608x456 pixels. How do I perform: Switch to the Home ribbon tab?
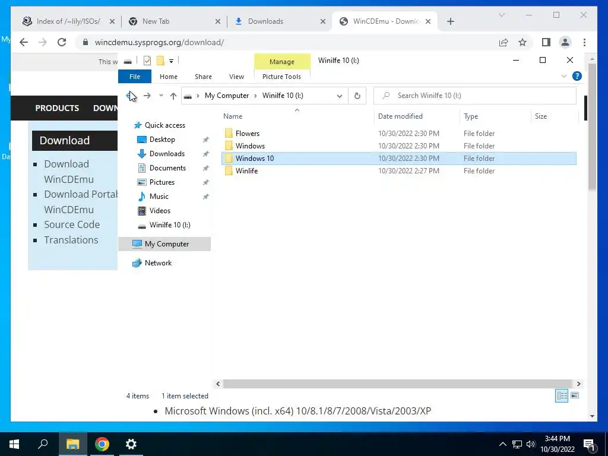point(168,77)
